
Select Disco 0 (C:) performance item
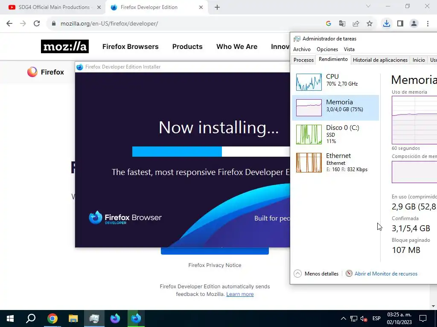pos(335,134)
